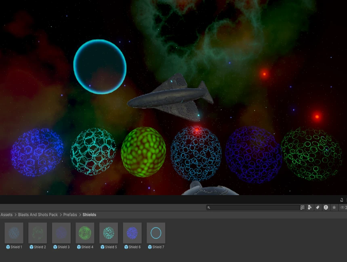Toggle hidden packages visibility eye

(x=342, y=208)
